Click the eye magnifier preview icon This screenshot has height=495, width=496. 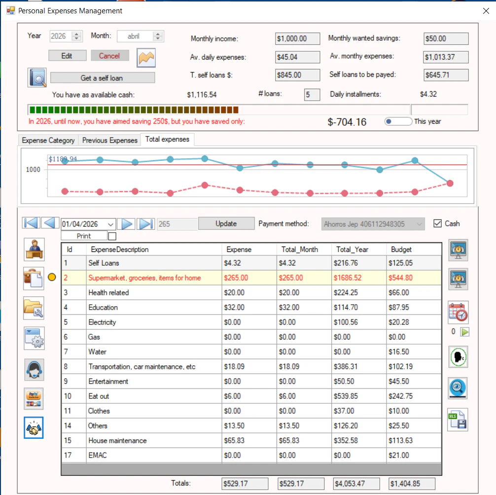pyautogui.click(x=458, y=388)
